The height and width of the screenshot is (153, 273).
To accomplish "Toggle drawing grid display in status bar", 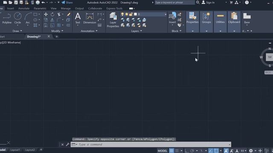I will pyautogui.click(x=171, y=151).
